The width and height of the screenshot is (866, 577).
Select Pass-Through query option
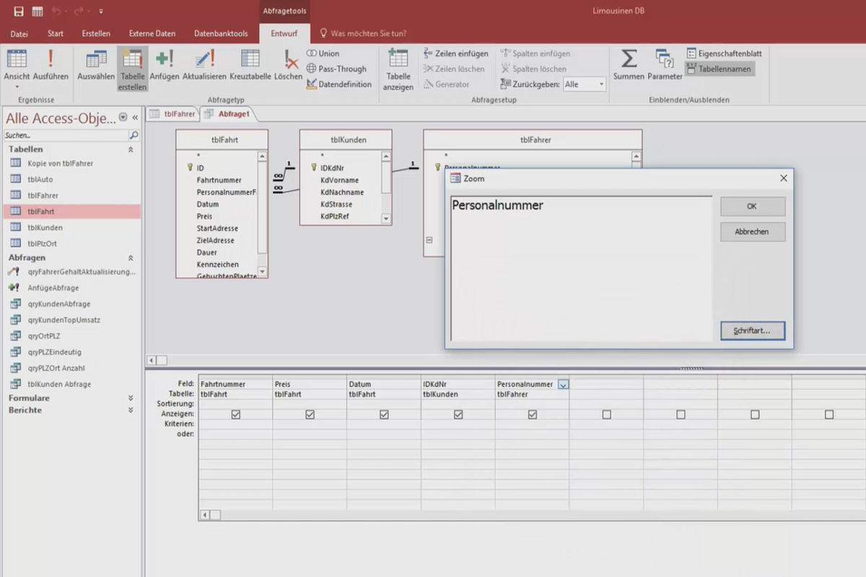[x=336, y=69]
